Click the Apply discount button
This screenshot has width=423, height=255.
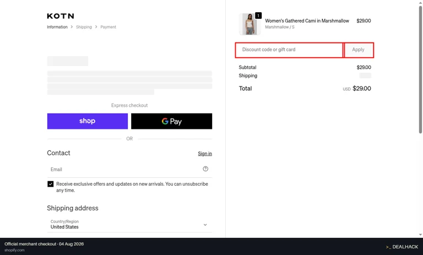tap(359, 50)
